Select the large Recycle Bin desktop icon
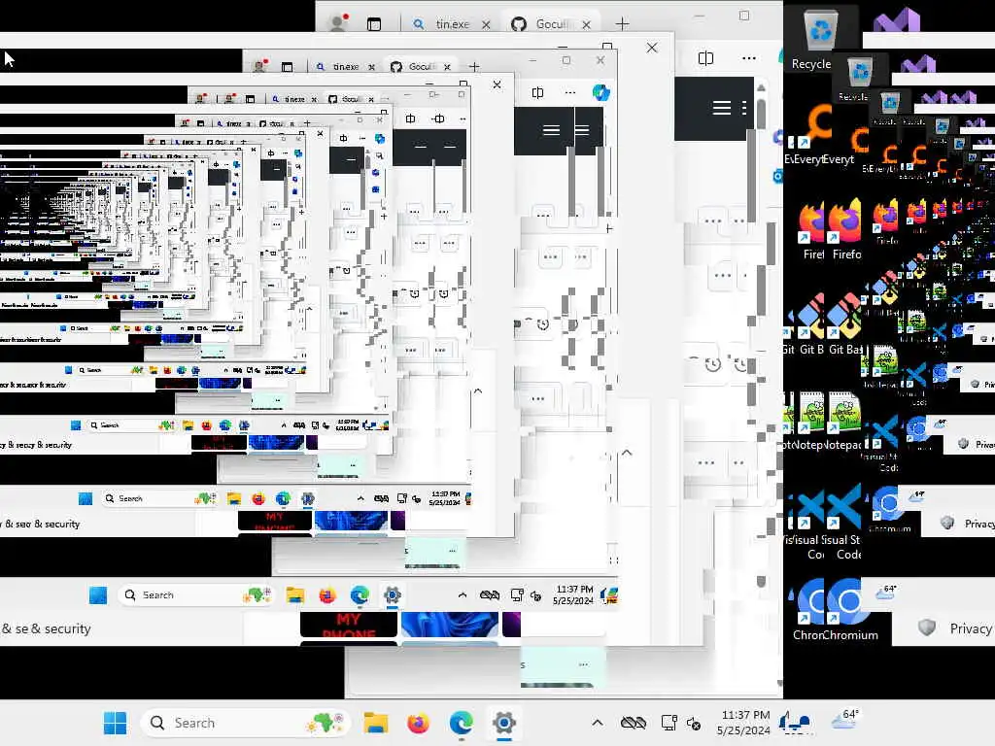 820,40
